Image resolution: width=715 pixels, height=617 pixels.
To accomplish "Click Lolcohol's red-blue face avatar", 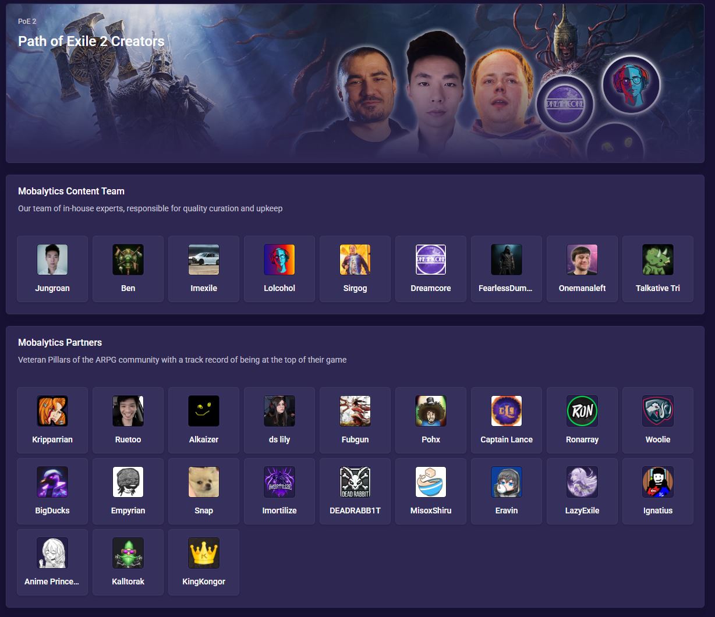I will 279,260.
